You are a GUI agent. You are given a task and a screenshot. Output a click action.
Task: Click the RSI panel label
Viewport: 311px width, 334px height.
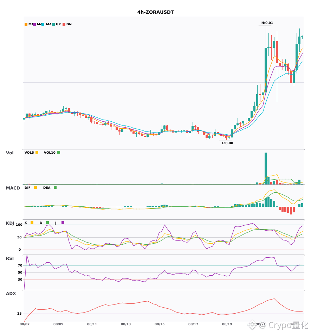(x=10, y=258)
